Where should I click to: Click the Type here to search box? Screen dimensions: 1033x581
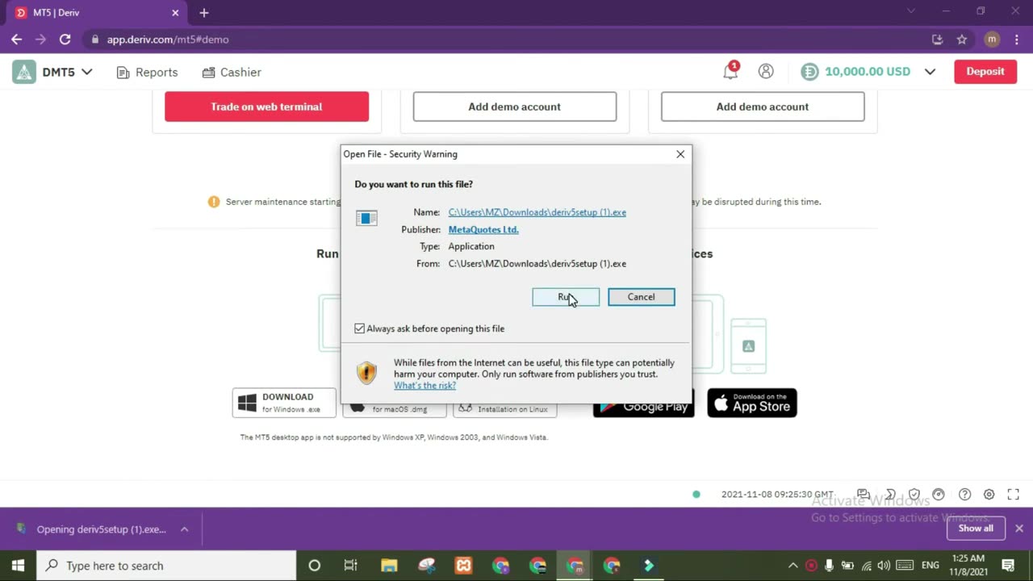(166, 566)
